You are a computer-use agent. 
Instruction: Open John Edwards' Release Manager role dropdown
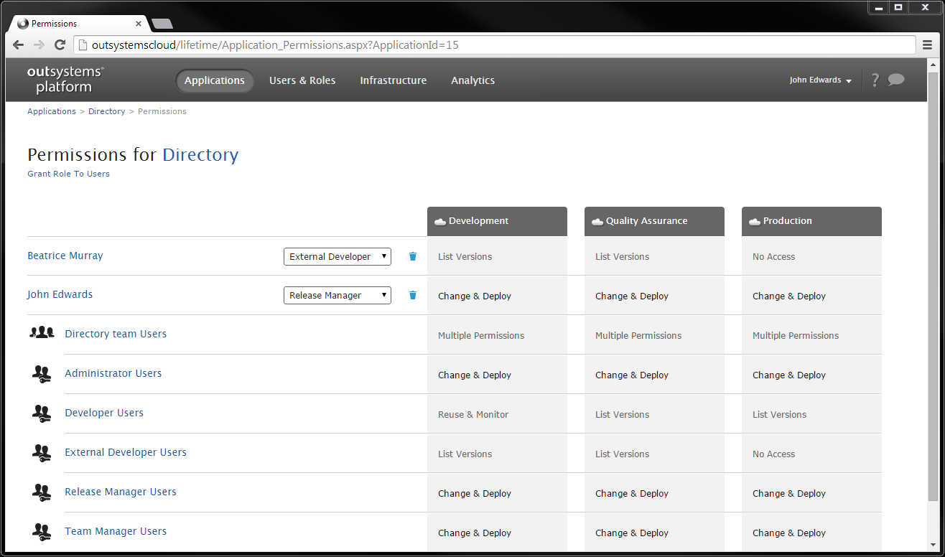(337, 295)
